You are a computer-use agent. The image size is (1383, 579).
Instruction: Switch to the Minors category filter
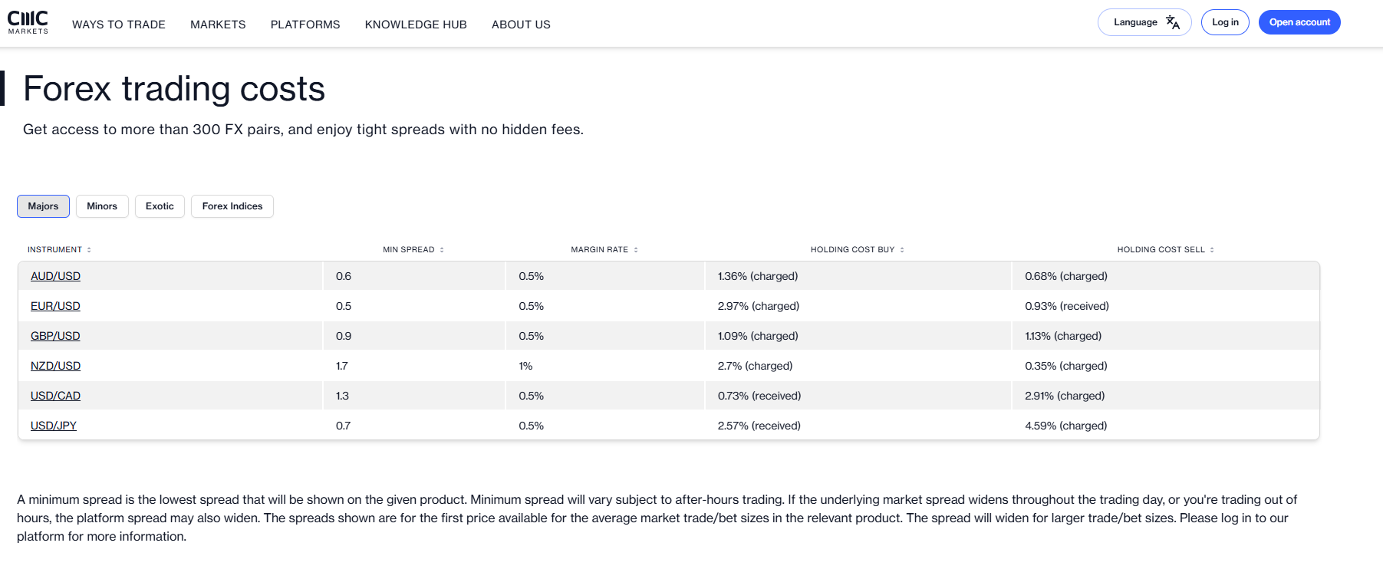pos(102,206)
